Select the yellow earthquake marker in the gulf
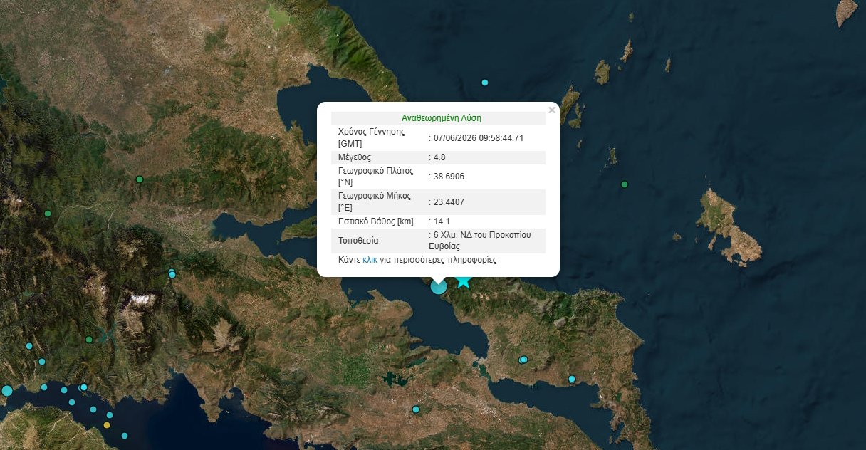 pyautogui.click(x=107, y=425)
